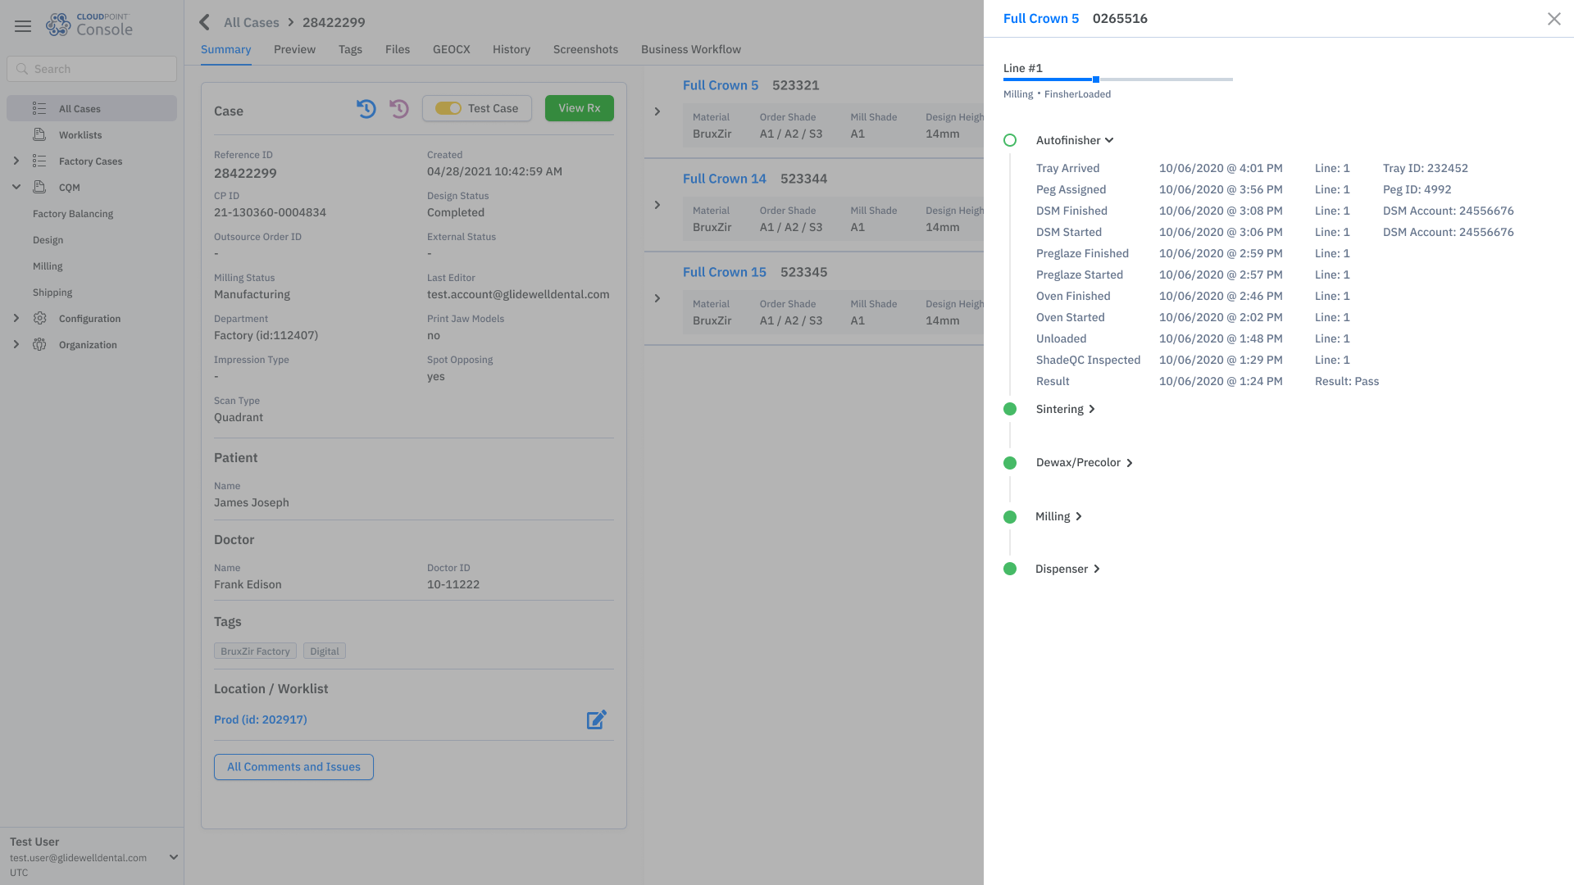The height and width of the screenshot is (885, 1574).
Task: Click the Configuration gear icon in sidebar
Action: (x=39, y=318)
